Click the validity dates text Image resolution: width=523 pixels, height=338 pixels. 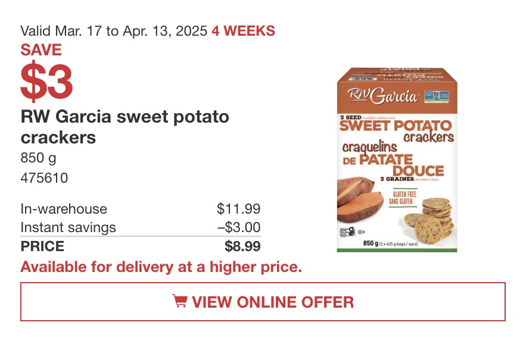[x=114, y=31]
